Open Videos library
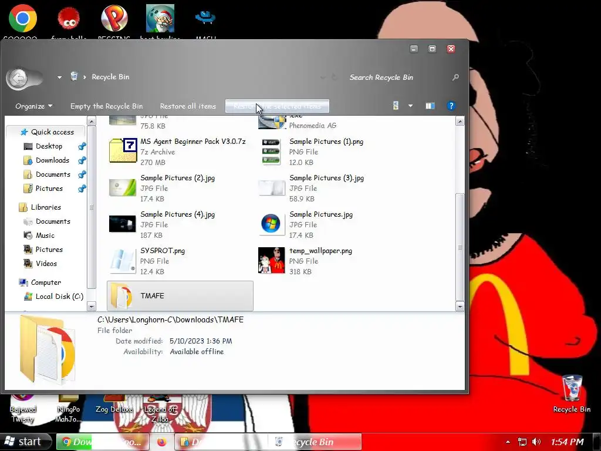601x451 pixels. coord(46,264)
